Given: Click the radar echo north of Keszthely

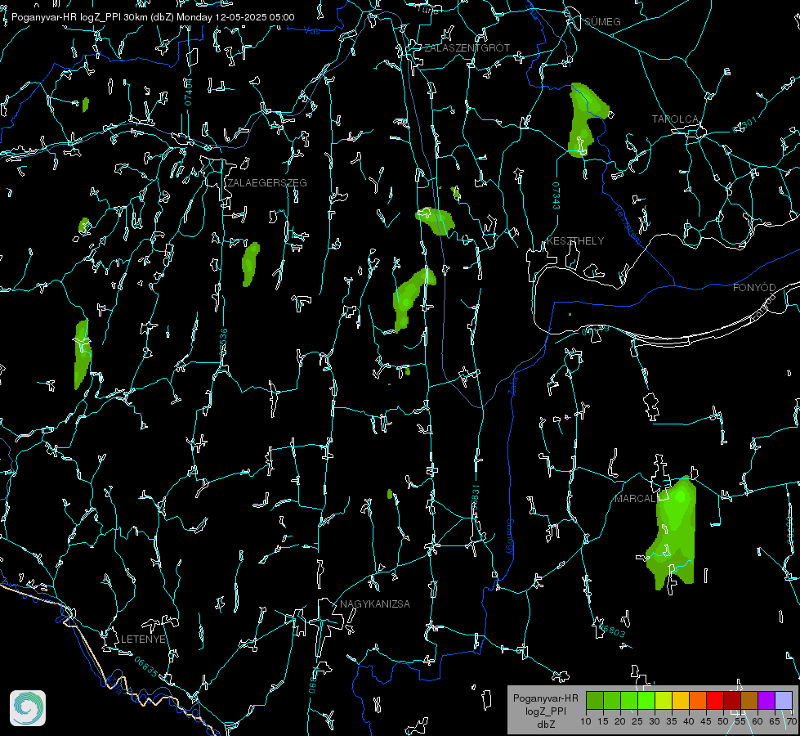Looking at the screenshot, I should pos(584,120).
